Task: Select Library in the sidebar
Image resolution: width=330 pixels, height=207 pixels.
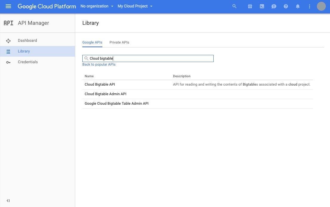Action: coord(24,51)
